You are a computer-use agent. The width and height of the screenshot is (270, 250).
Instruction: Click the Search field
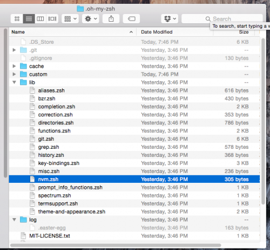[x=222, y=19]
